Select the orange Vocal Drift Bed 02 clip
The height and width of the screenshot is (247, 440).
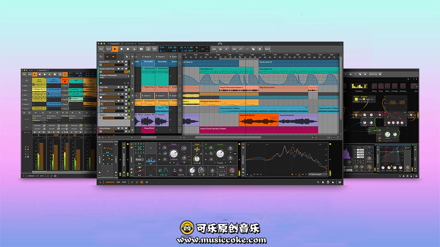(258, 120)
